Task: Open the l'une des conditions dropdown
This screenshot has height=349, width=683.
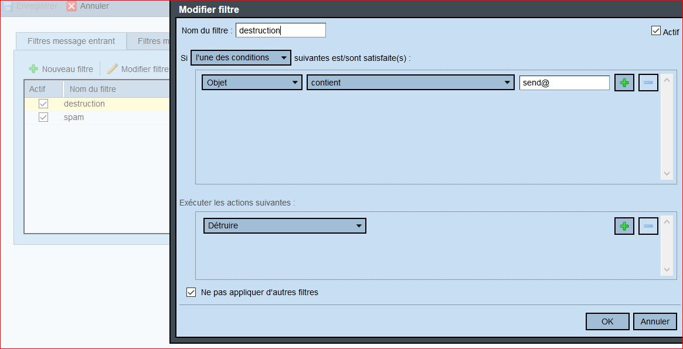Action: pyautogui.click(x=241, y=57)
